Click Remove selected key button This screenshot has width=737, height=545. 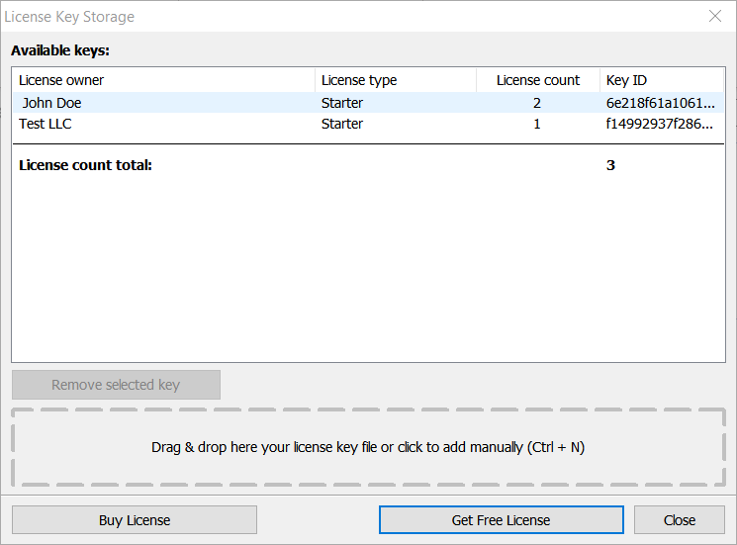pos(116,385)
